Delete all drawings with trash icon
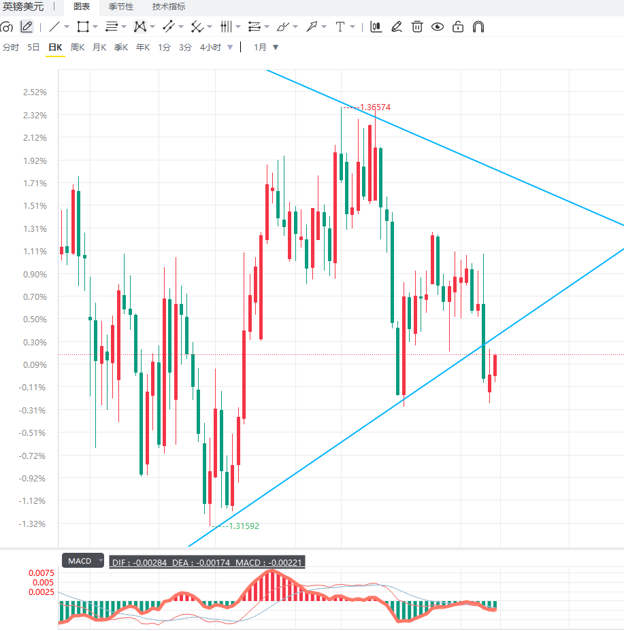 [417, 27]
